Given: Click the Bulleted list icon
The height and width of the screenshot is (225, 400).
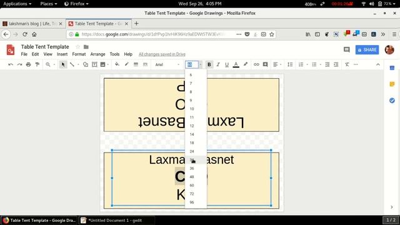Looking at the screenshot, I should (314, 64).
